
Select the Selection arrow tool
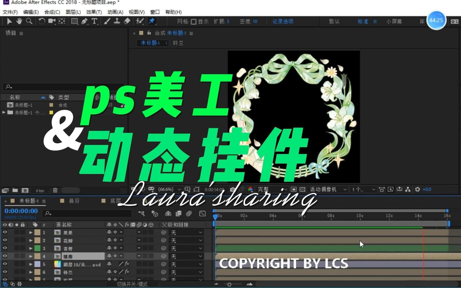(x=9, y=21)
